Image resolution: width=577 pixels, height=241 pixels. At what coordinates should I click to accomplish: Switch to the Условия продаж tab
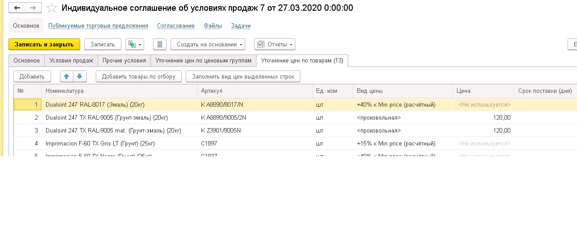[71, 61]
